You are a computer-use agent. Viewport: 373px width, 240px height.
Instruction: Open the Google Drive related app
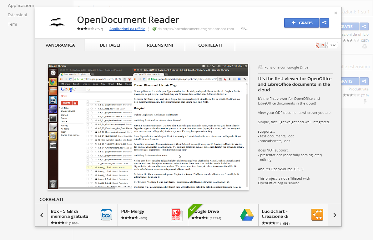point(223,215)
